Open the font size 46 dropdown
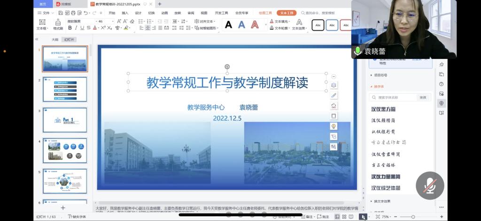481x221 pixels. tap(112, 22)
